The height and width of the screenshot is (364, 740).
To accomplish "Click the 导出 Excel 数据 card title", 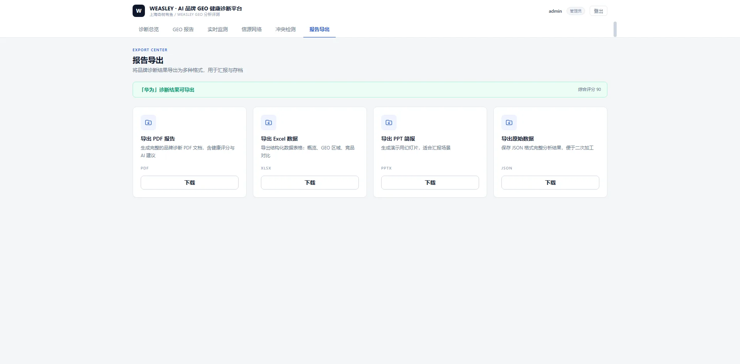I will click(279, 139).
